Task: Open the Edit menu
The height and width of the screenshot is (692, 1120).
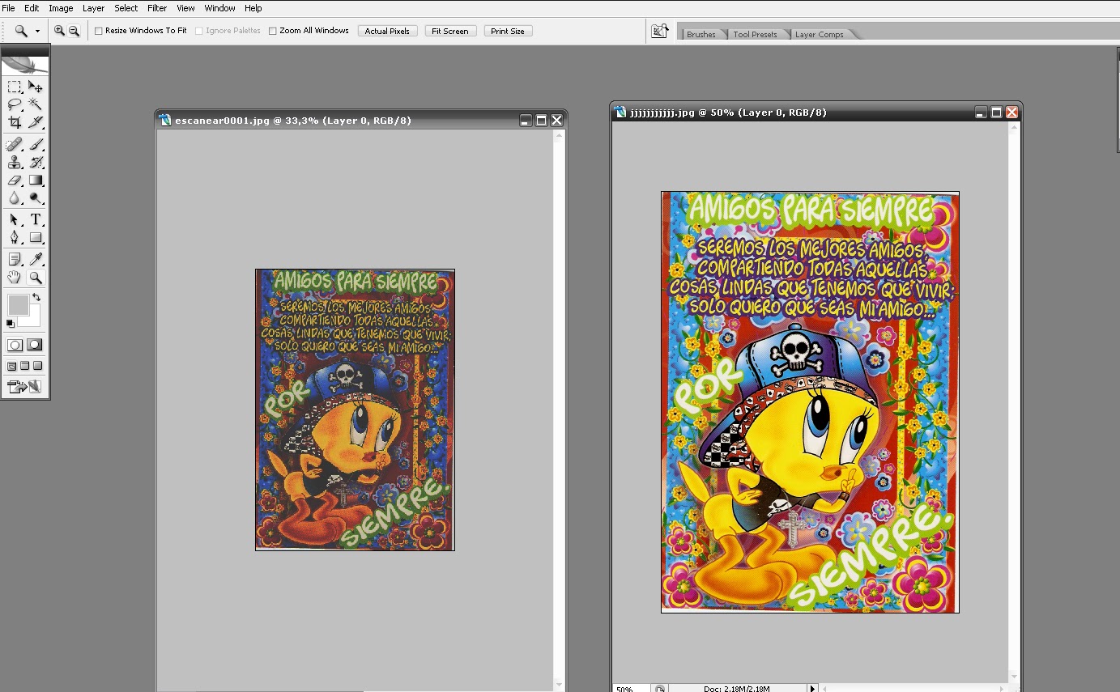Action: (x=32, y=8)
